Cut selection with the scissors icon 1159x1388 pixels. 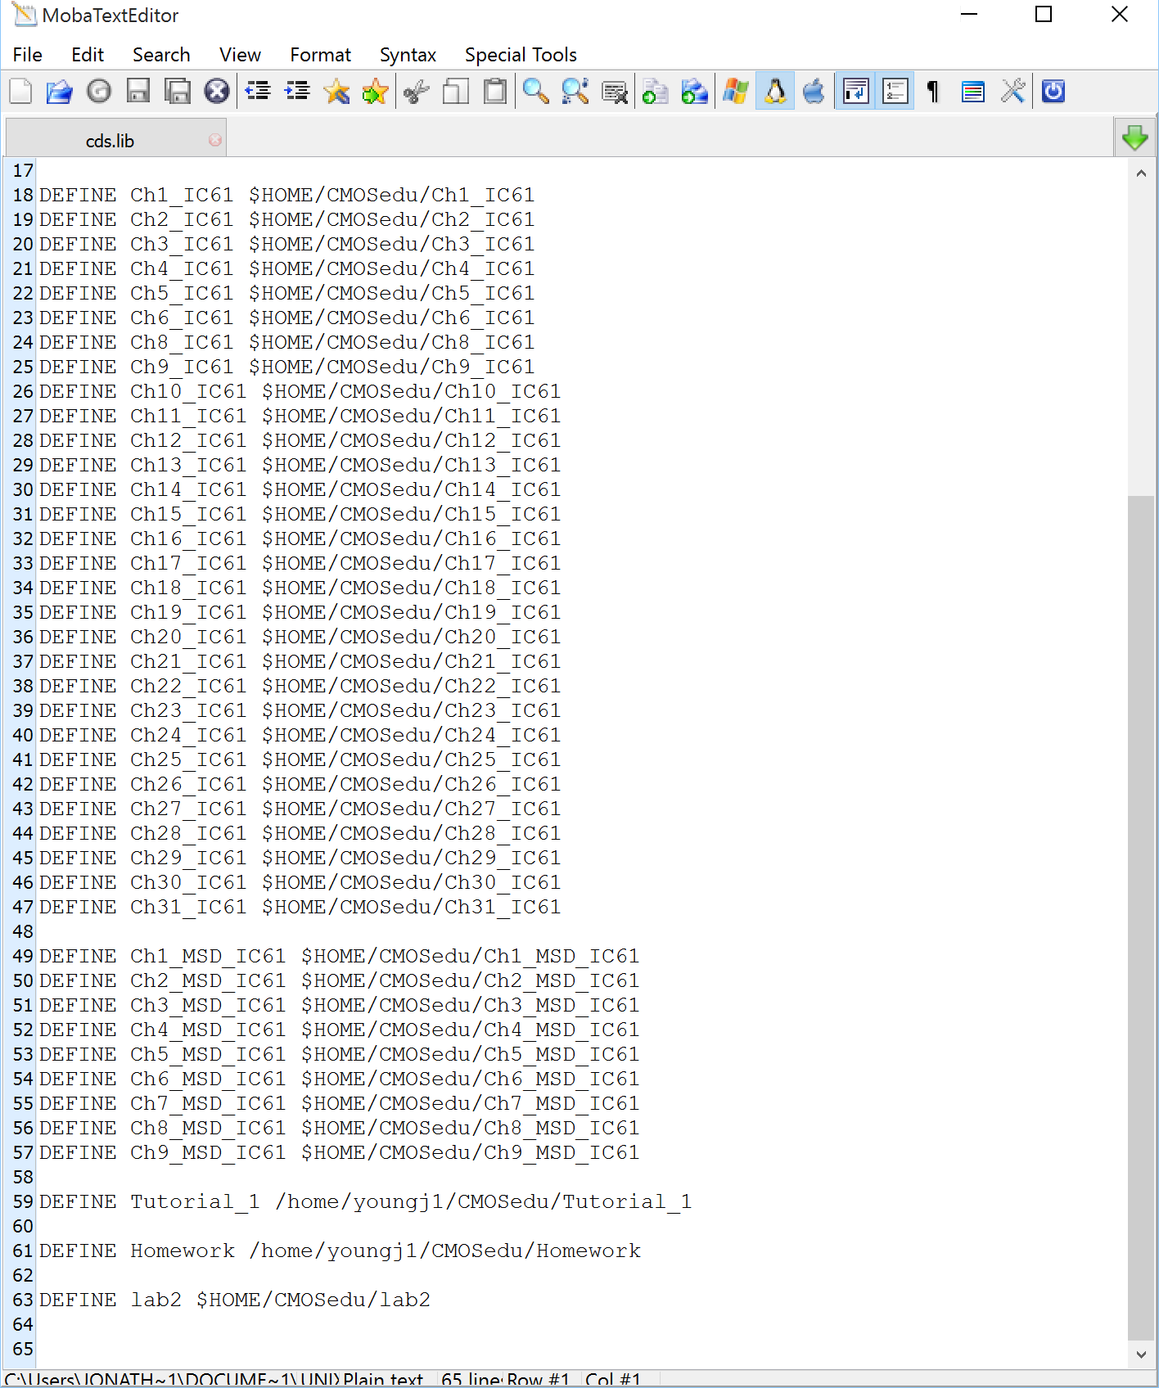point(417,92)
